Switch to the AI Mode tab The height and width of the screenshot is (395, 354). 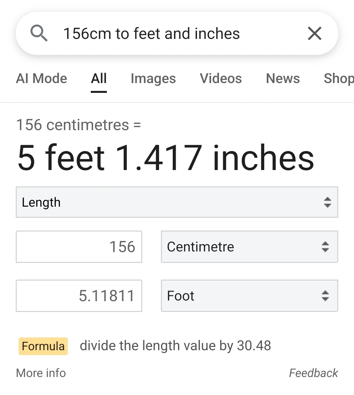pos(42,78)
